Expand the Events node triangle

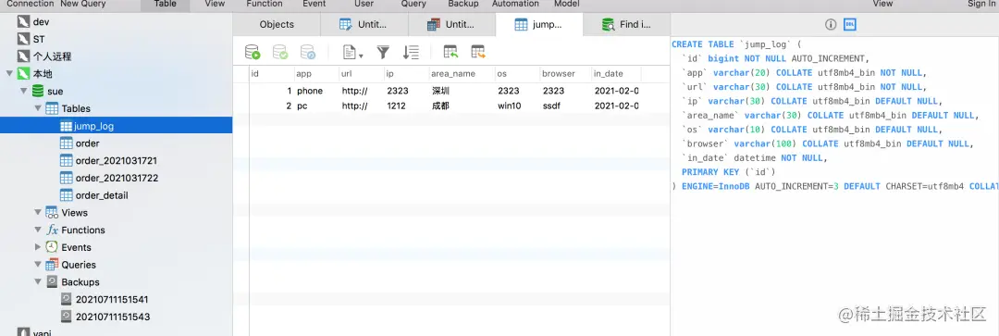[38, 247]
